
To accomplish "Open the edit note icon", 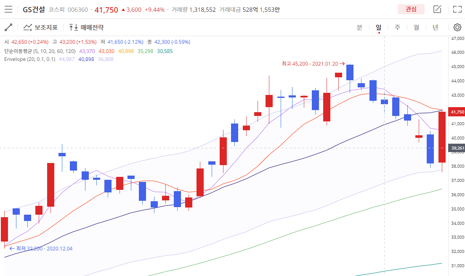I will [437, 9].
